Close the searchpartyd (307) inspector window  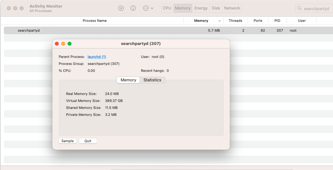coord(57,44)
